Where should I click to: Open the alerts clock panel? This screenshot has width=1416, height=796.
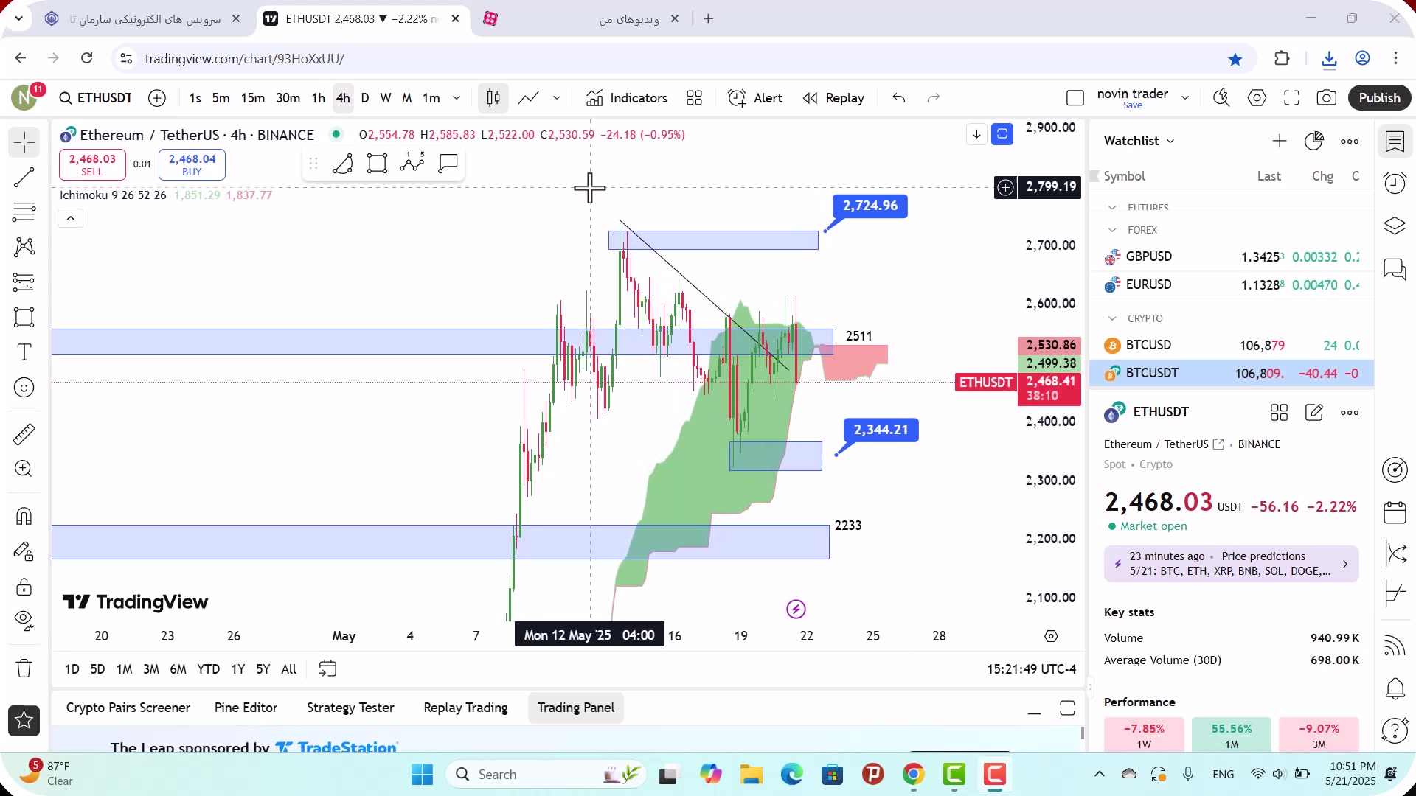(1395, 184)
